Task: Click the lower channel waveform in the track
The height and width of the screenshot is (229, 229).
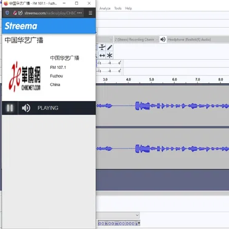Action: coord(163,148)
